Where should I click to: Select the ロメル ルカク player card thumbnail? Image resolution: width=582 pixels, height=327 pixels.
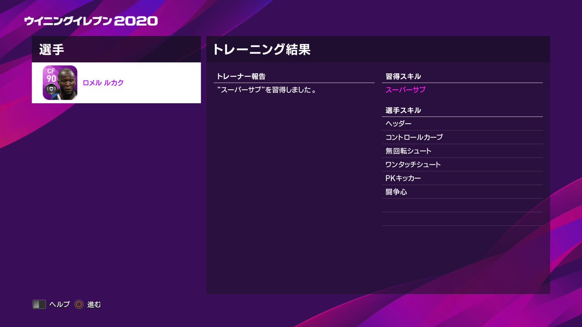coord(60,83)
